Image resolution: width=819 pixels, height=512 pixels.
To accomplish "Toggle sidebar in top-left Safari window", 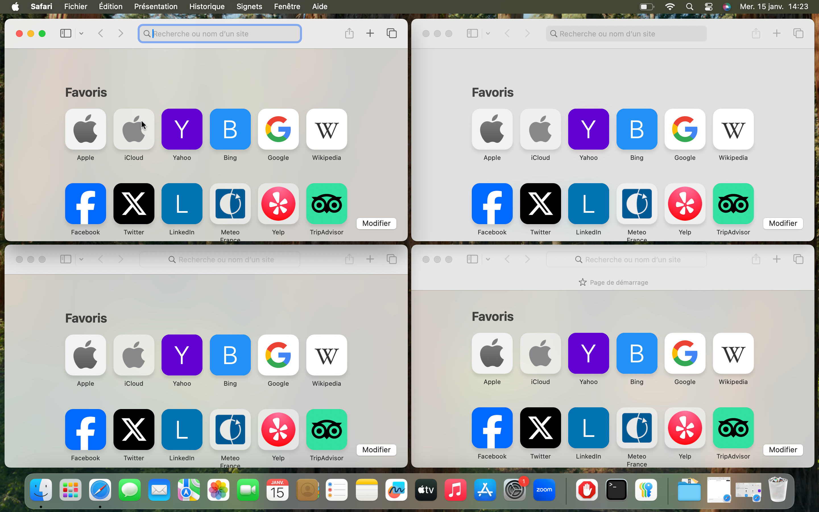I will pyautogui.click(x=66, y=33).
